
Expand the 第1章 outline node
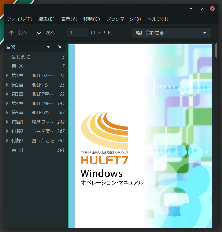(x=7, y=75)
